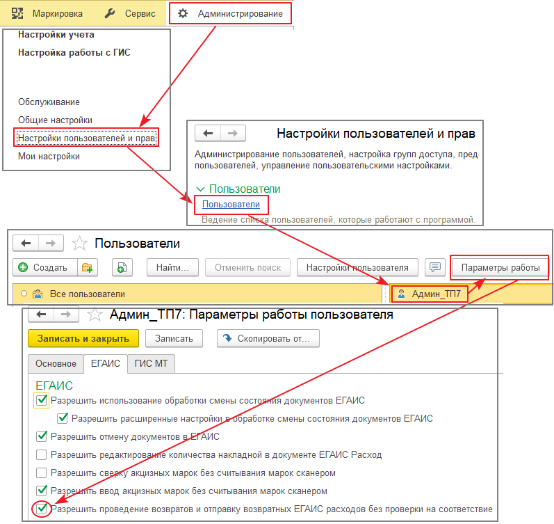Toggle Разрешить использование обработки смены состояния
The height and width of the screenshot is (524, 554).
42,400
